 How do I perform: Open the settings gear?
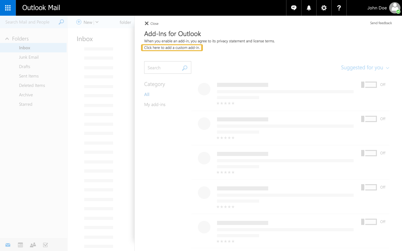[324, 8]
